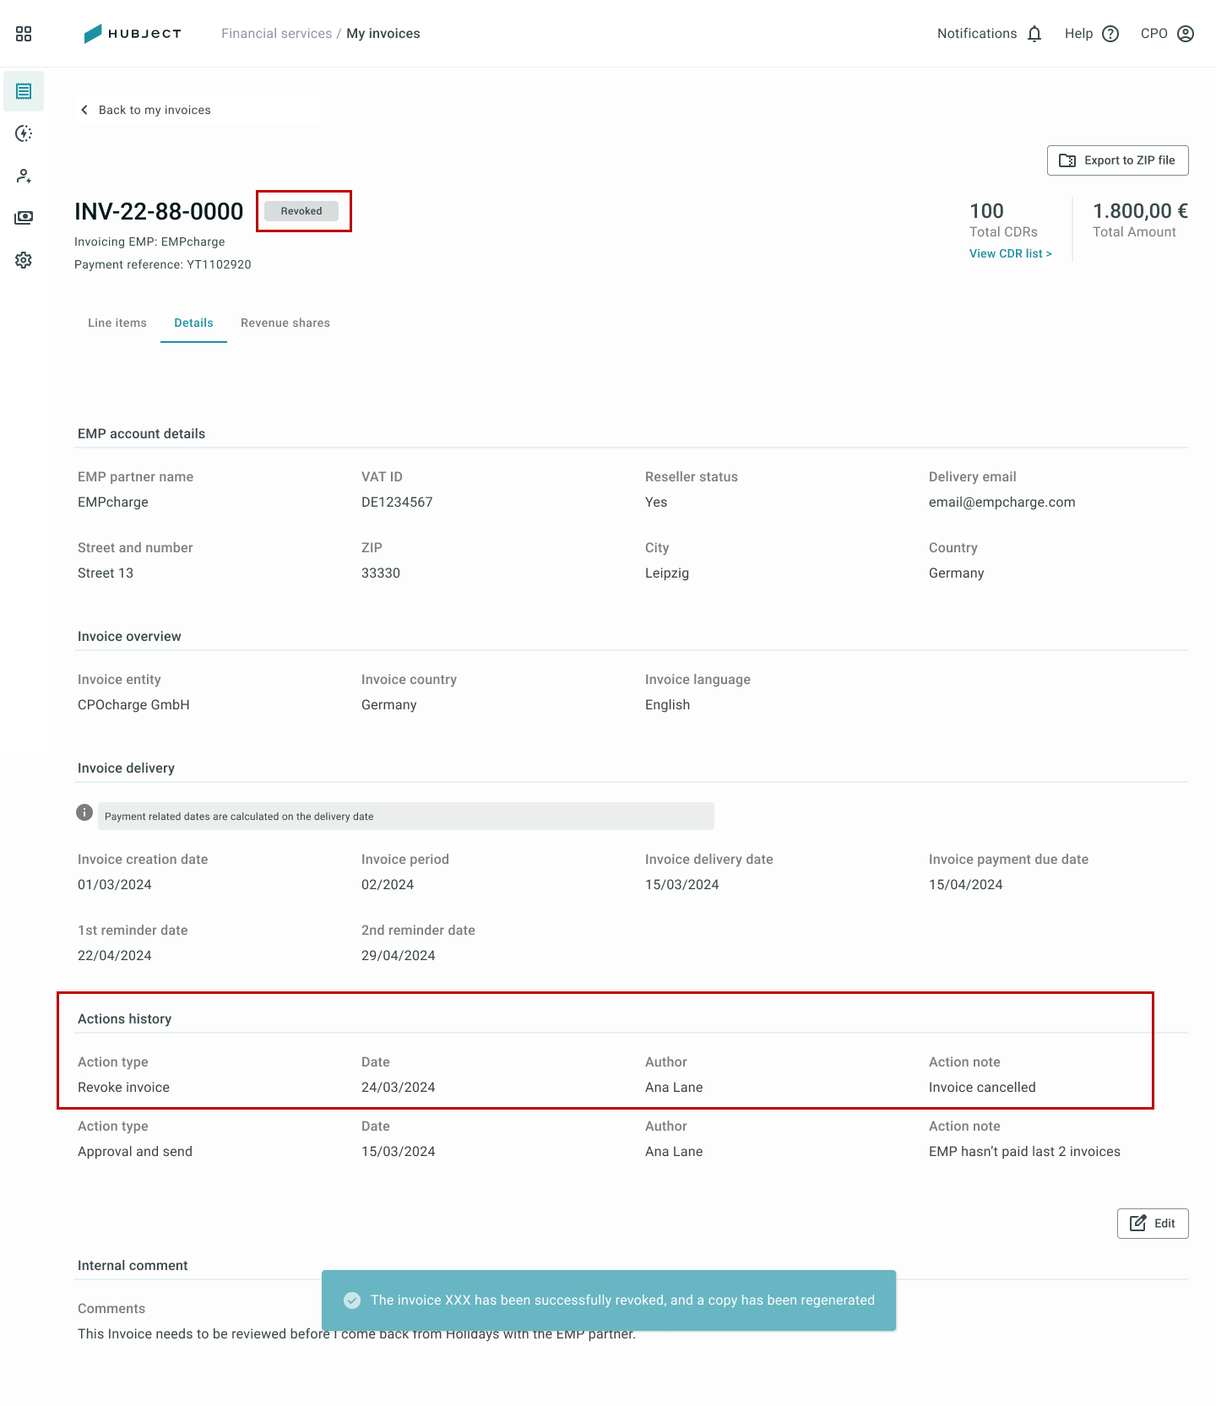Screen dimensions: 1216x1406
Task: Click invoice period value 02/2024
Action: [x=388, y=885]
